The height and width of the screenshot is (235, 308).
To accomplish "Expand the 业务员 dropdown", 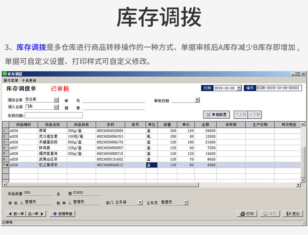I will 186,202.
